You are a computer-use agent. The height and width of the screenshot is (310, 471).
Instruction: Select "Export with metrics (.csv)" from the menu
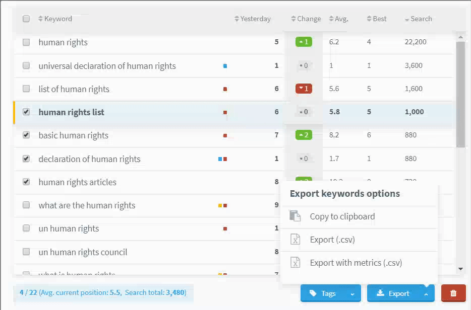pyautogui.click(x=356, y=262)
